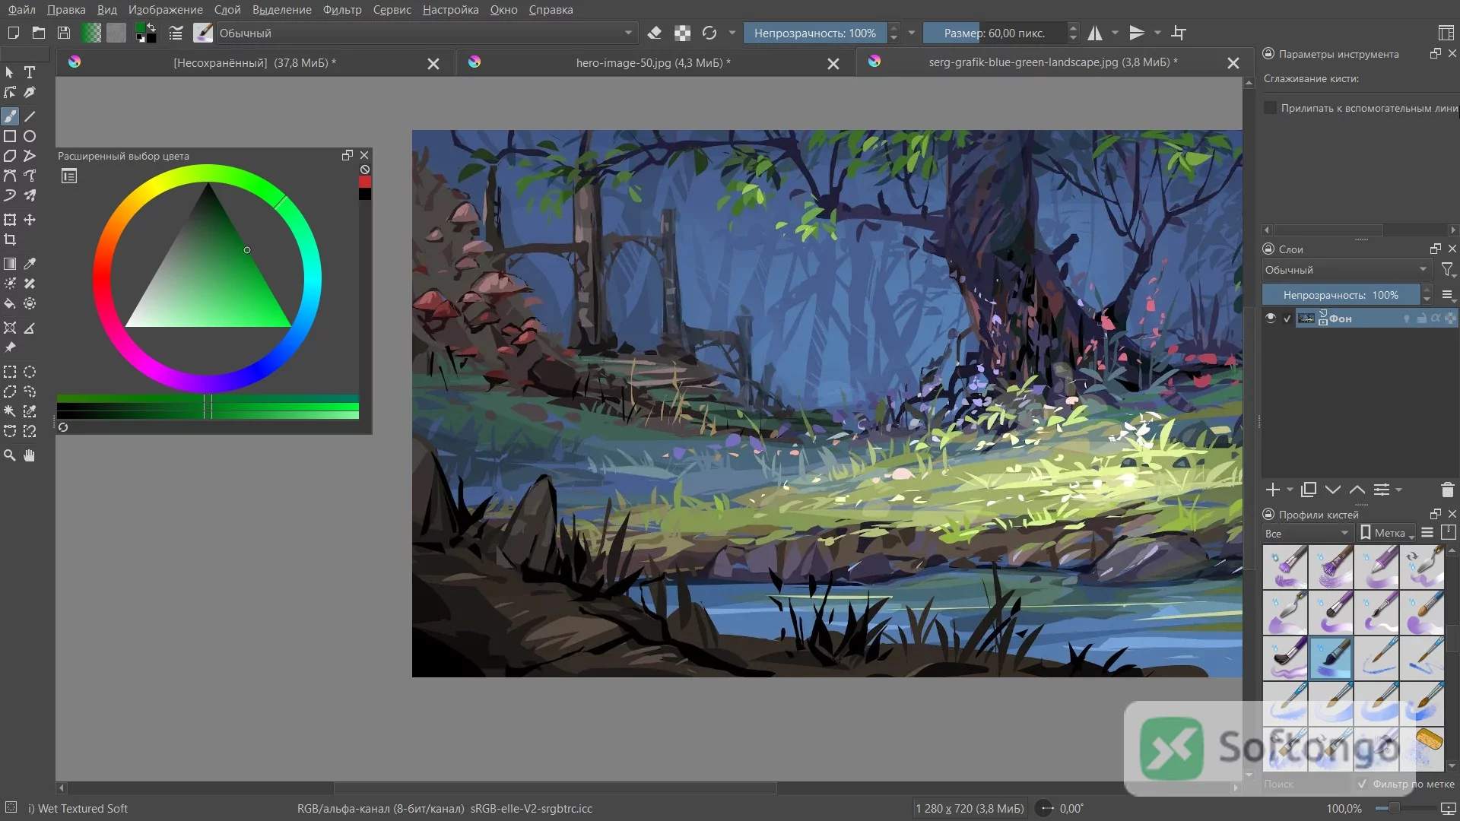Select the Color Sampler eyedropper tool
This screenshot has height=821, width=1460.
click(x=30, y=264)
